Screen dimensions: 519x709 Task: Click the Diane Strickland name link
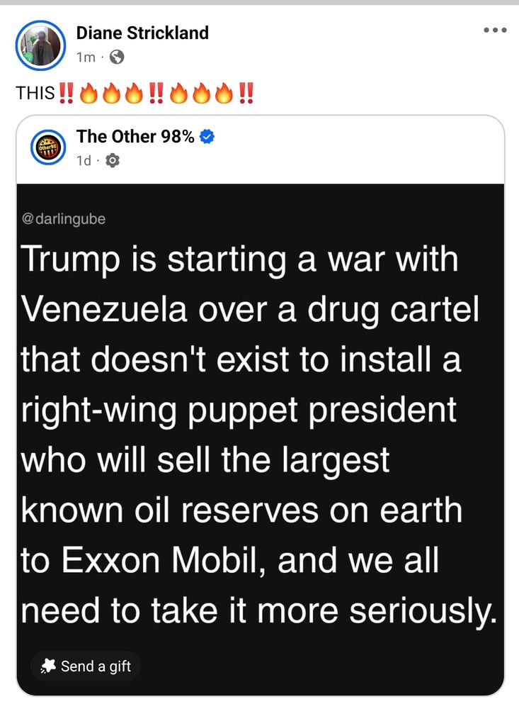(142, 33)
